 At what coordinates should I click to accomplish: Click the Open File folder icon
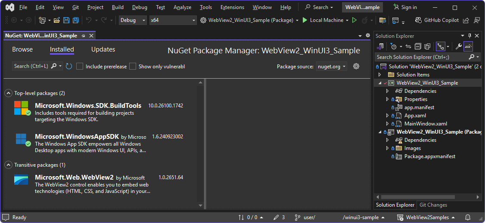pos(56,20)
